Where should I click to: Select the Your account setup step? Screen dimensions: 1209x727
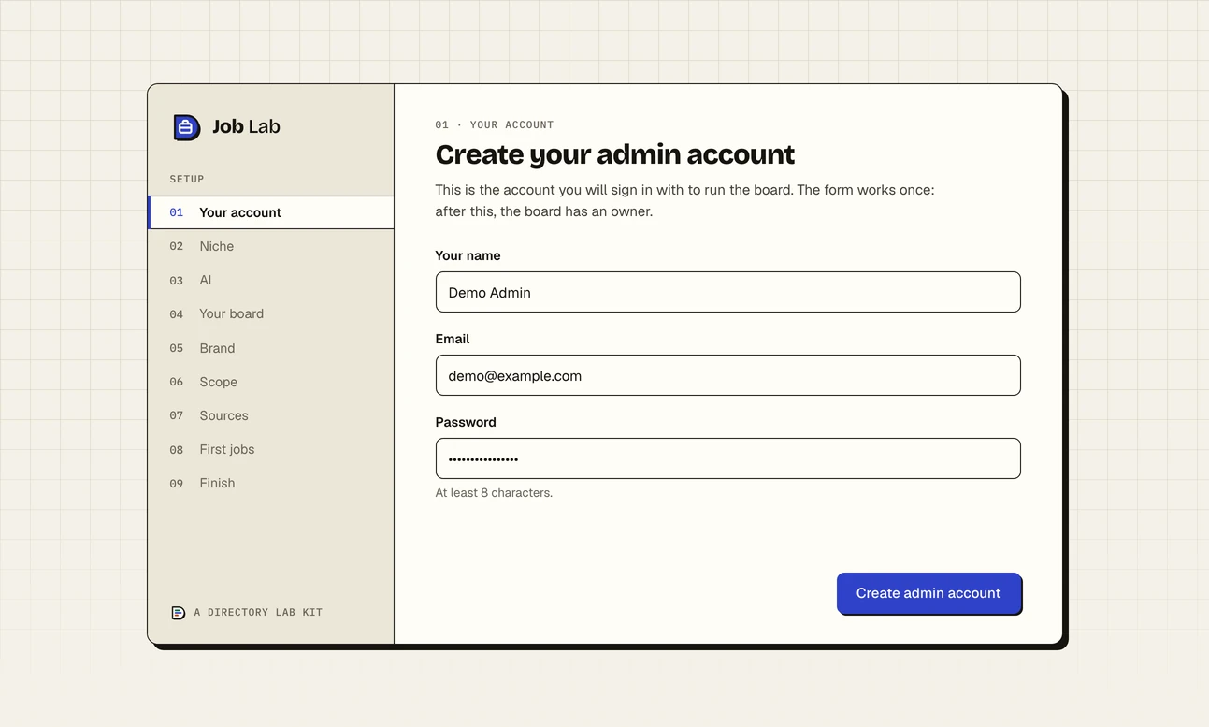pos(271,212)
